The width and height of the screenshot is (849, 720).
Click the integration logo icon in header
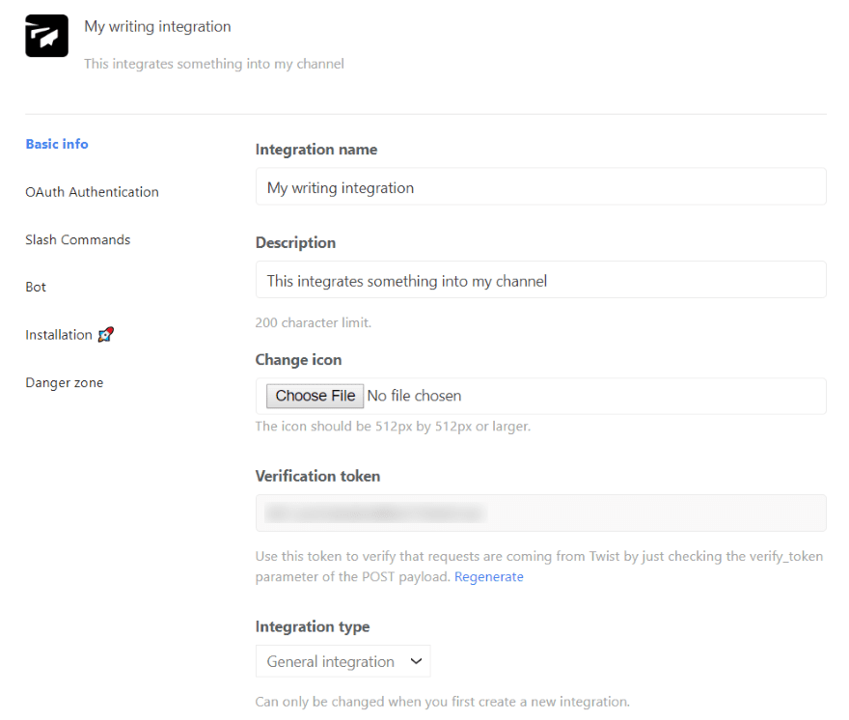(46, 36)
